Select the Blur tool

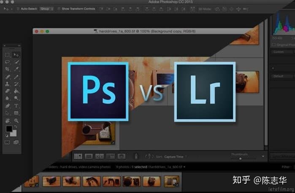pyautogui.click(x=7, y=98)
